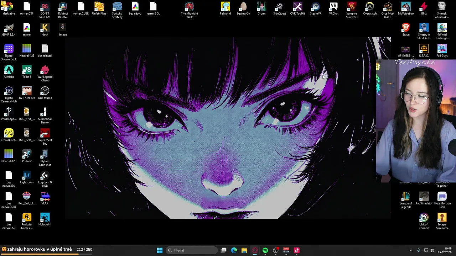Launch League of Legends shortcut
The image size is (456, 256).
click(x=406, y=201)
